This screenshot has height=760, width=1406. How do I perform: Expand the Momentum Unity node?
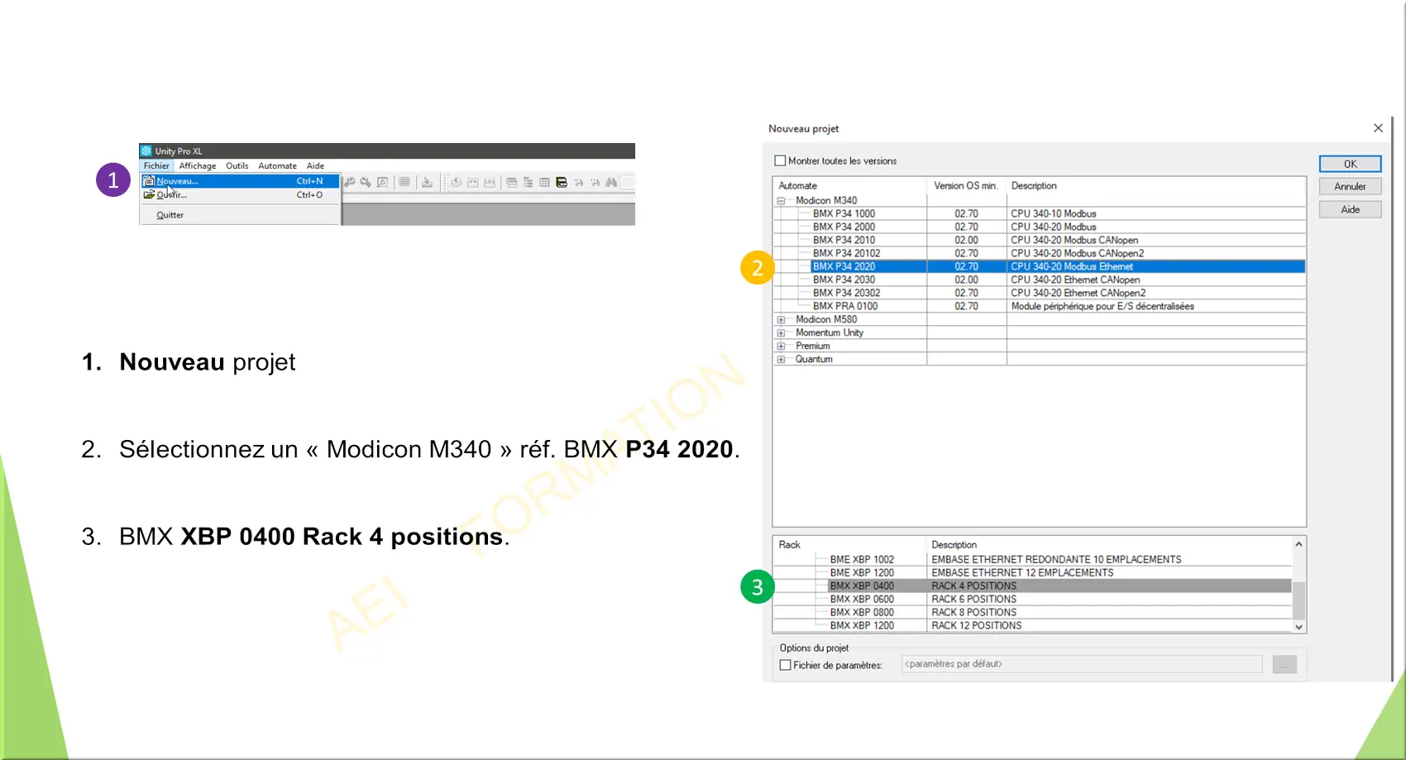(781, 333)
